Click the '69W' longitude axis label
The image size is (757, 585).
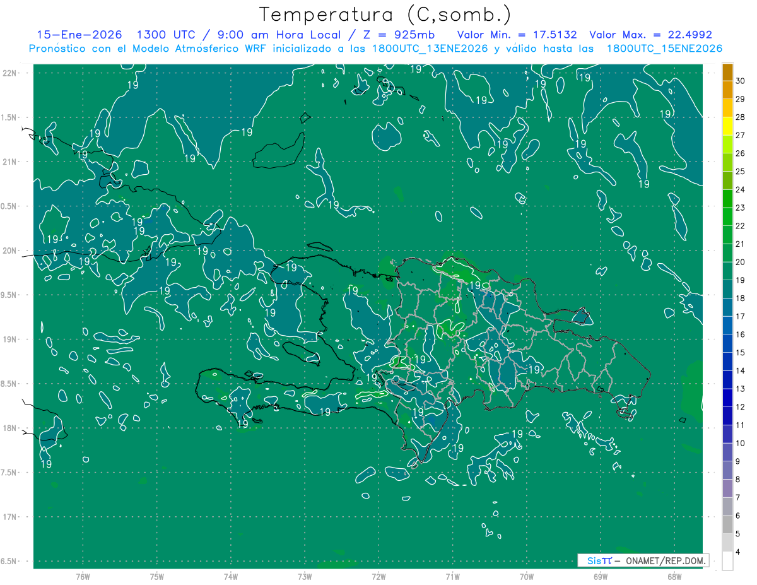(601, 577)
